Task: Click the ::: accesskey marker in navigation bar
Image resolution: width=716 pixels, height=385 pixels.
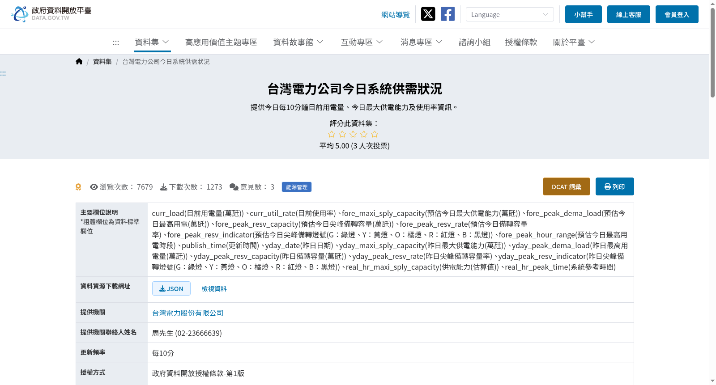Action: pyautogui.click(x=116, y=42)
